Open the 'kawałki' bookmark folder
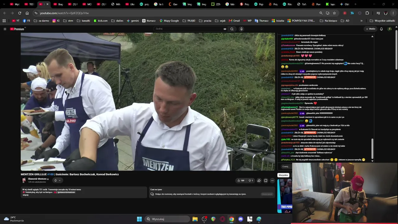The width and height of the screenshot is (398, 224). point(83,21)
